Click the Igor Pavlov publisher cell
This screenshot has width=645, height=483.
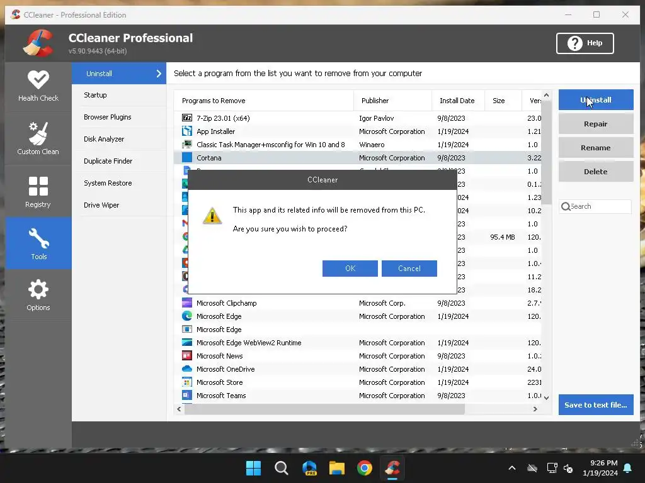377,118
